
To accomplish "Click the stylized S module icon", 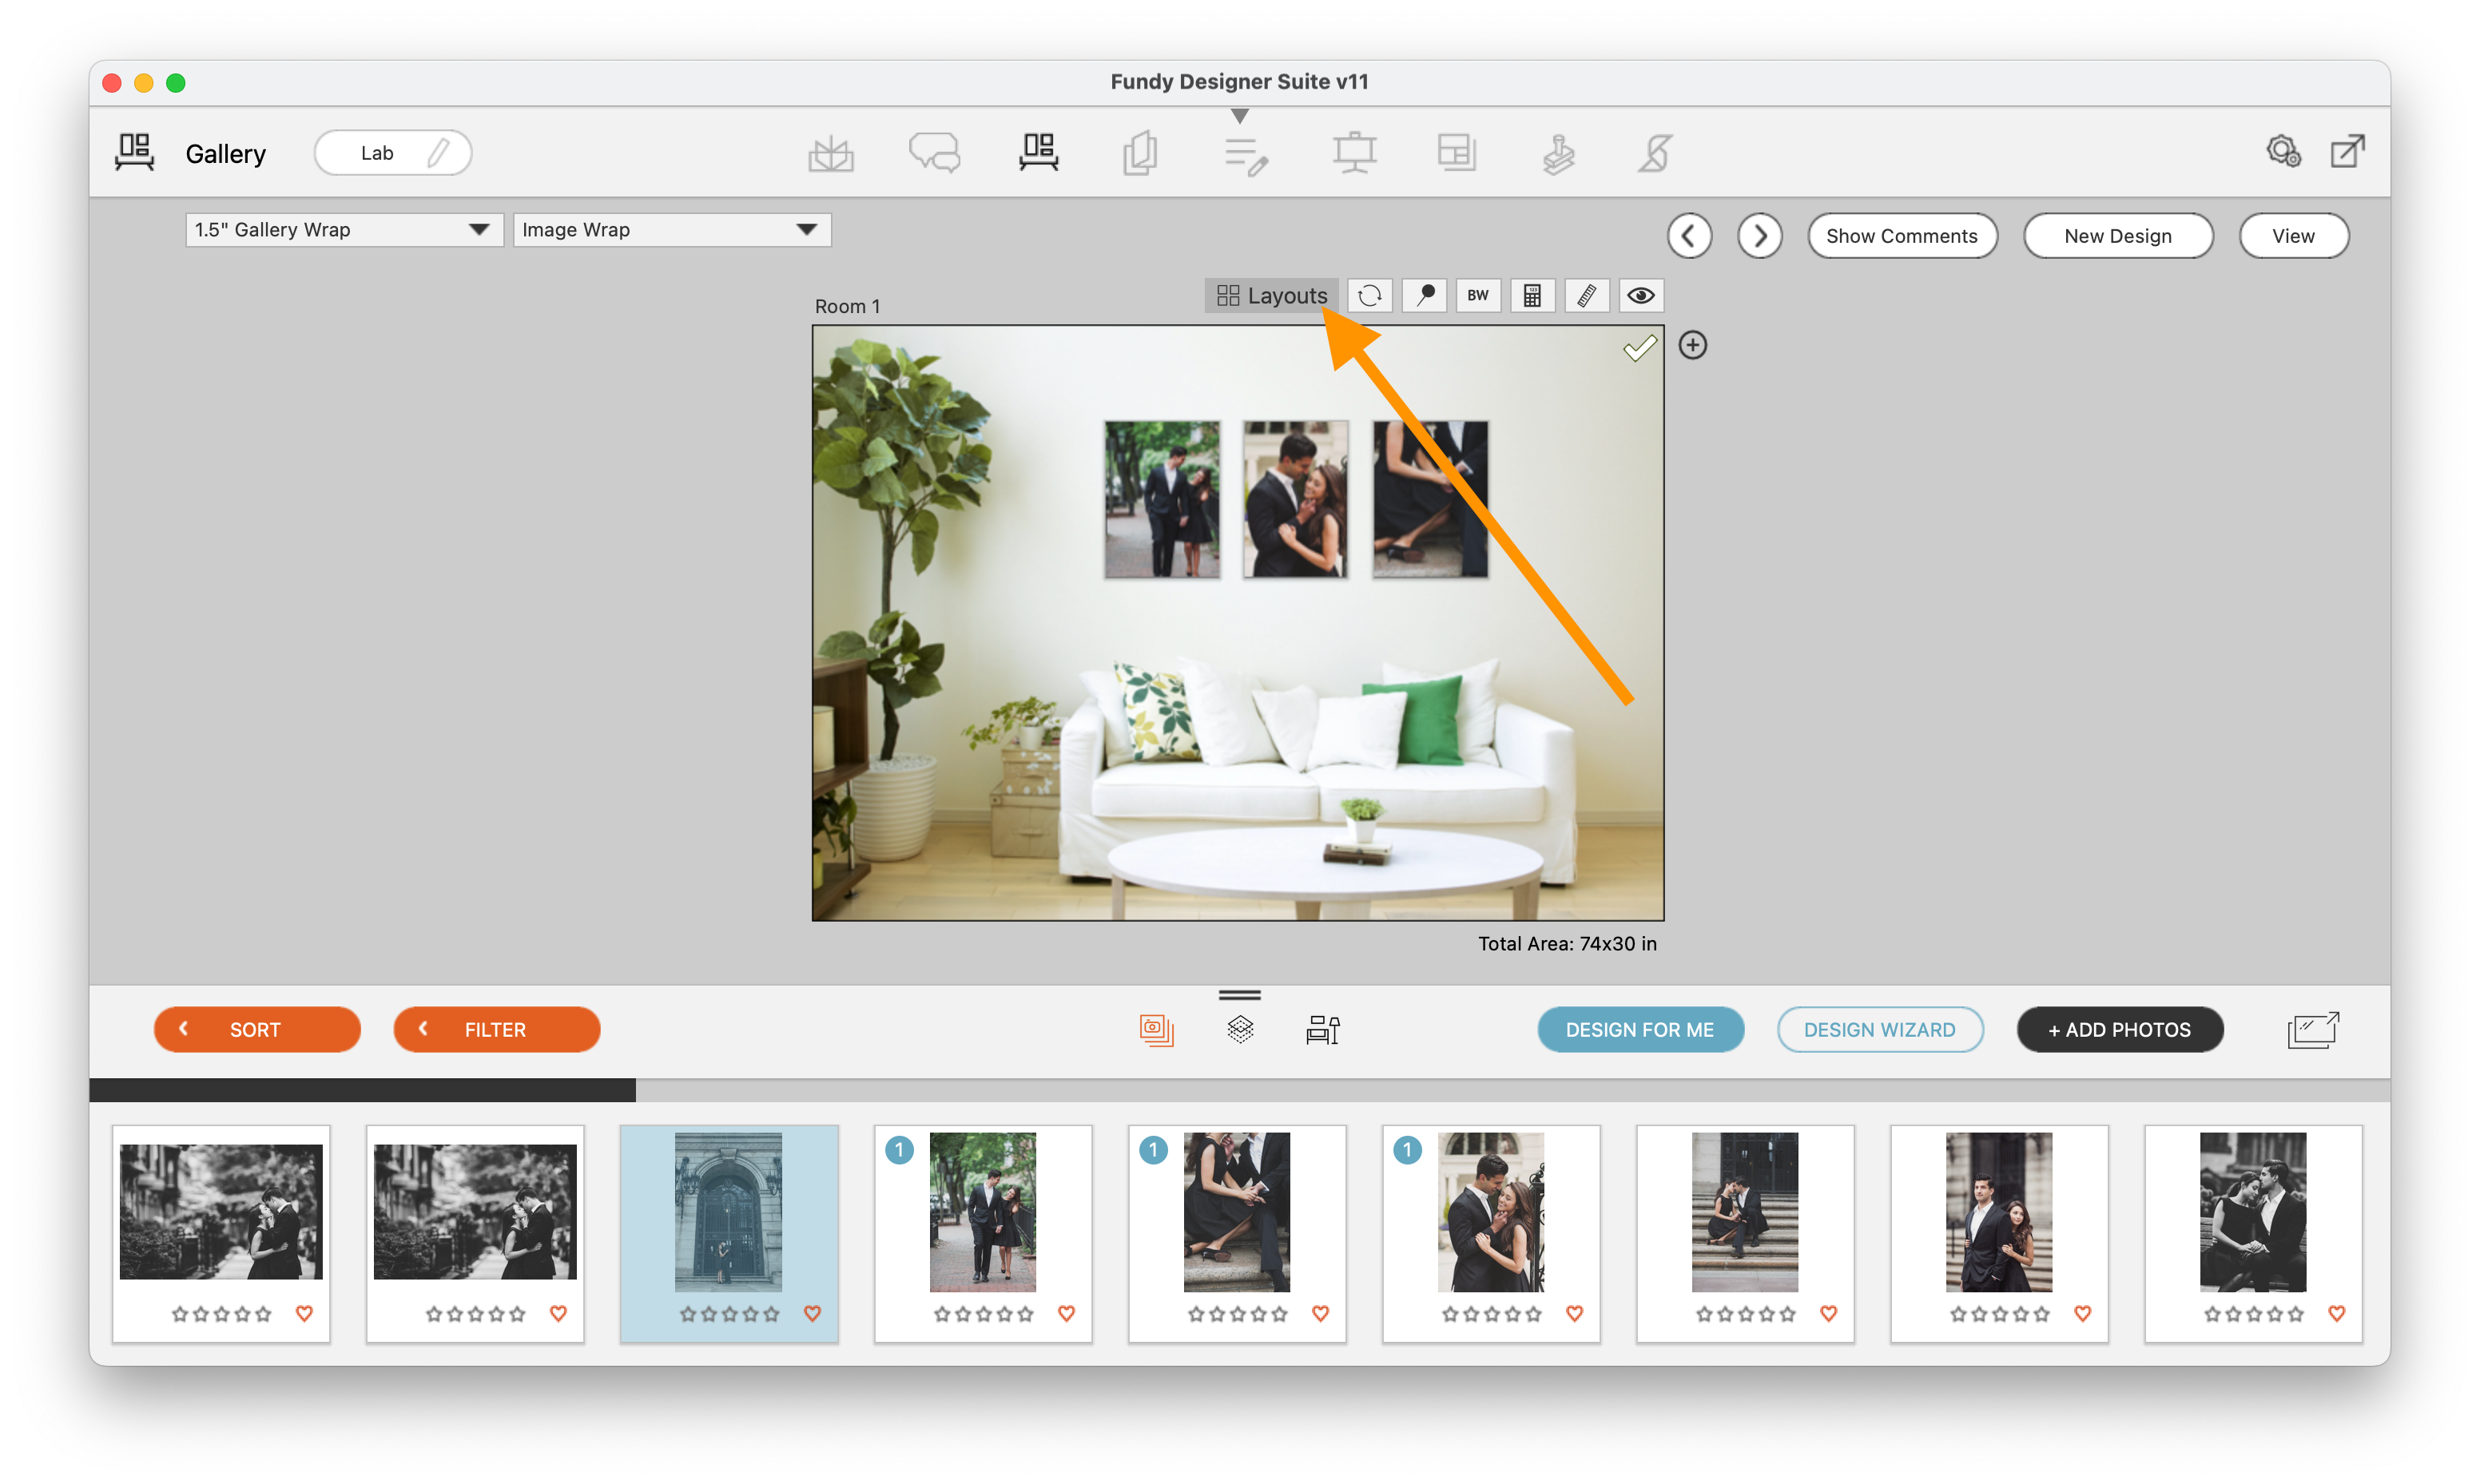I will [x=1654, y=153].
